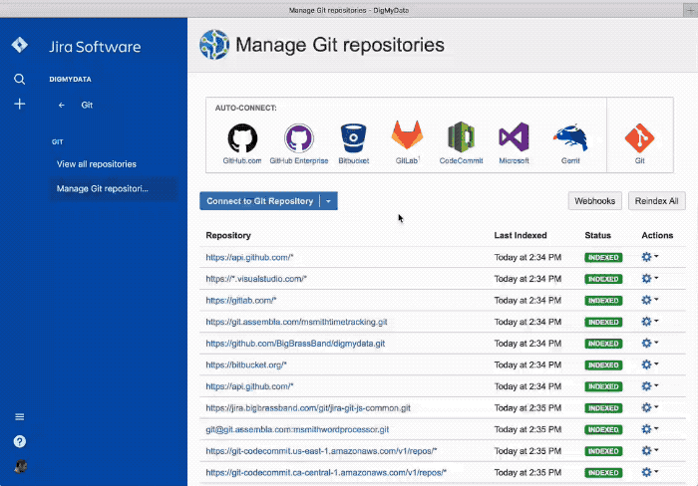Go back using the arrow beside Git
Viewport: 698px width, 486px height.
click(x=62, y=105)
